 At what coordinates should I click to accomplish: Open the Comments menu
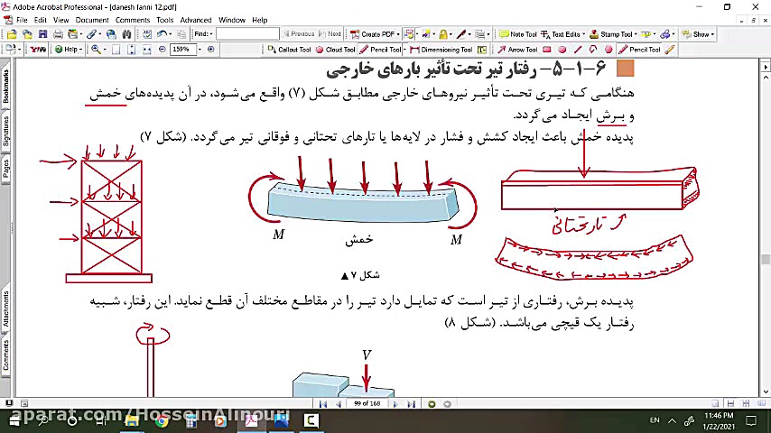tap(133, 20)
